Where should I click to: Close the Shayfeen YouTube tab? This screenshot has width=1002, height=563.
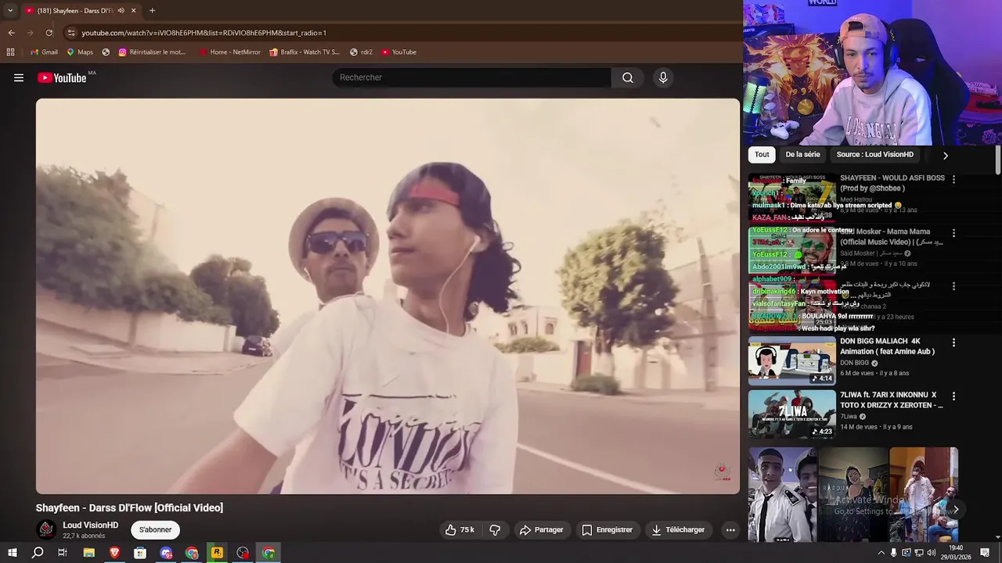(133, 11)
